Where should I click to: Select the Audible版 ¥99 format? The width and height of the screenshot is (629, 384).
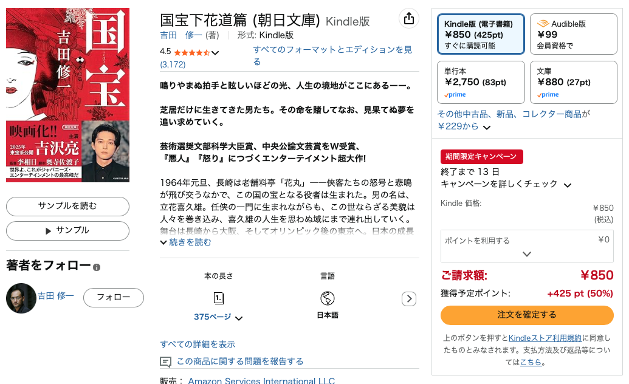tap(573, 34)
